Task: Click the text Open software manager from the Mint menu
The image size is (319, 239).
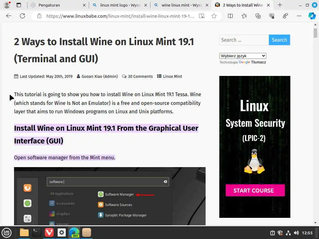Action: pyautogui.click(x=65, y=157)
